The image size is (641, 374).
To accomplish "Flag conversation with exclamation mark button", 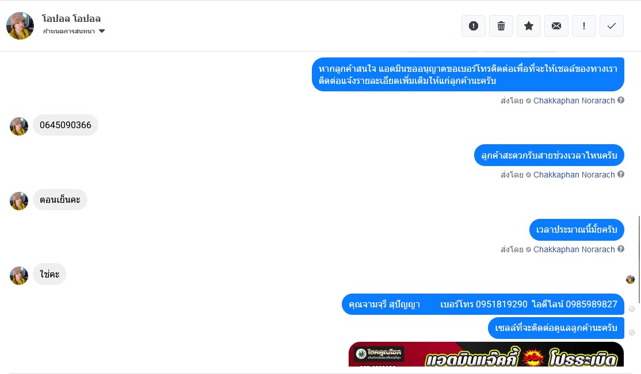I will pos(584,26).
